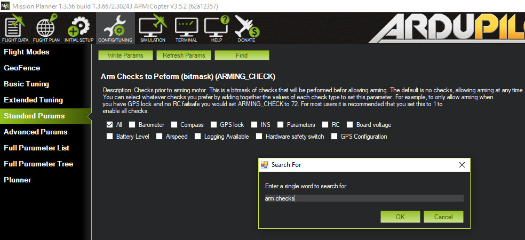Open the Flight Modes settings page
This screenshot has height=240, width=525.
(x=27, y=52)
